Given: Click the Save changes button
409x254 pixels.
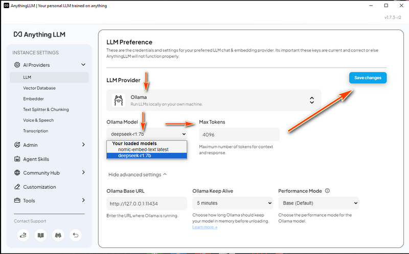Looking at the screenshot, I should 368,78.
